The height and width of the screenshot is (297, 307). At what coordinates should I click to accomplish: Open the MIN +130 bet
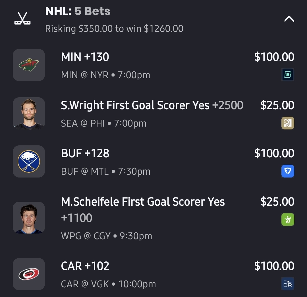pyautogui.click(x=85, y=57)
